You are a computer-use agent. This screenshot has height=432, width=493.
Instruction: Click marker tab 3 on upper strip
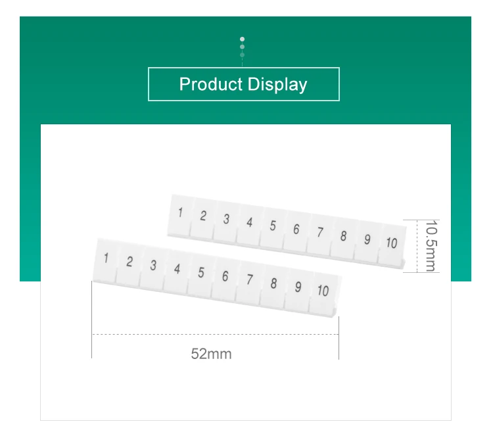tap(226, 222)
